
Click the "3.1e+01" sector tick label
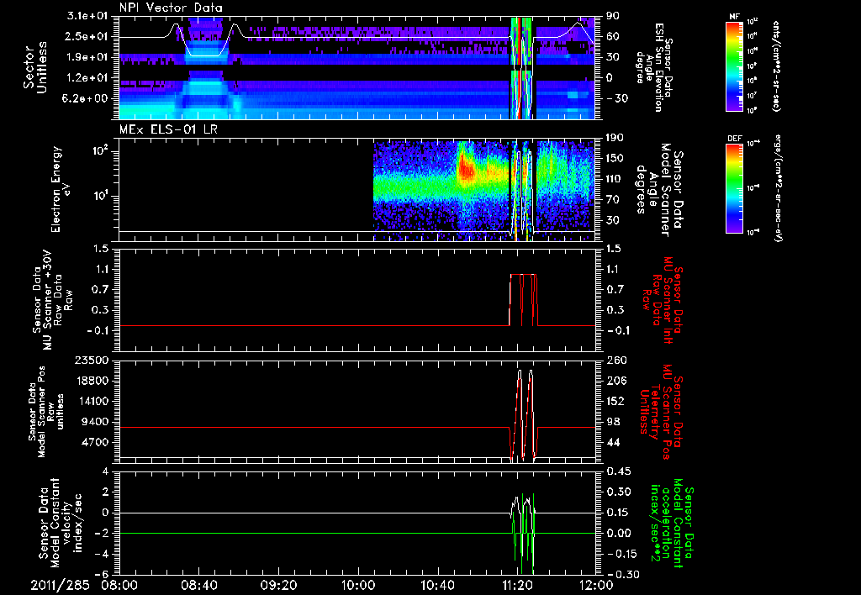(x=88, y=16)
